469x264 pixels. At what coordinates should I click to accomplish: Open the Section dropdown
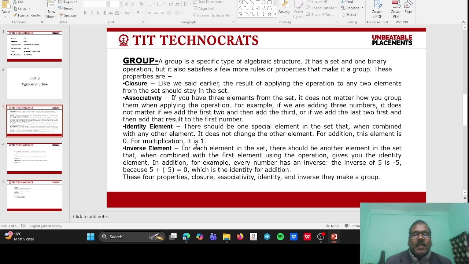tap(69, 15)
